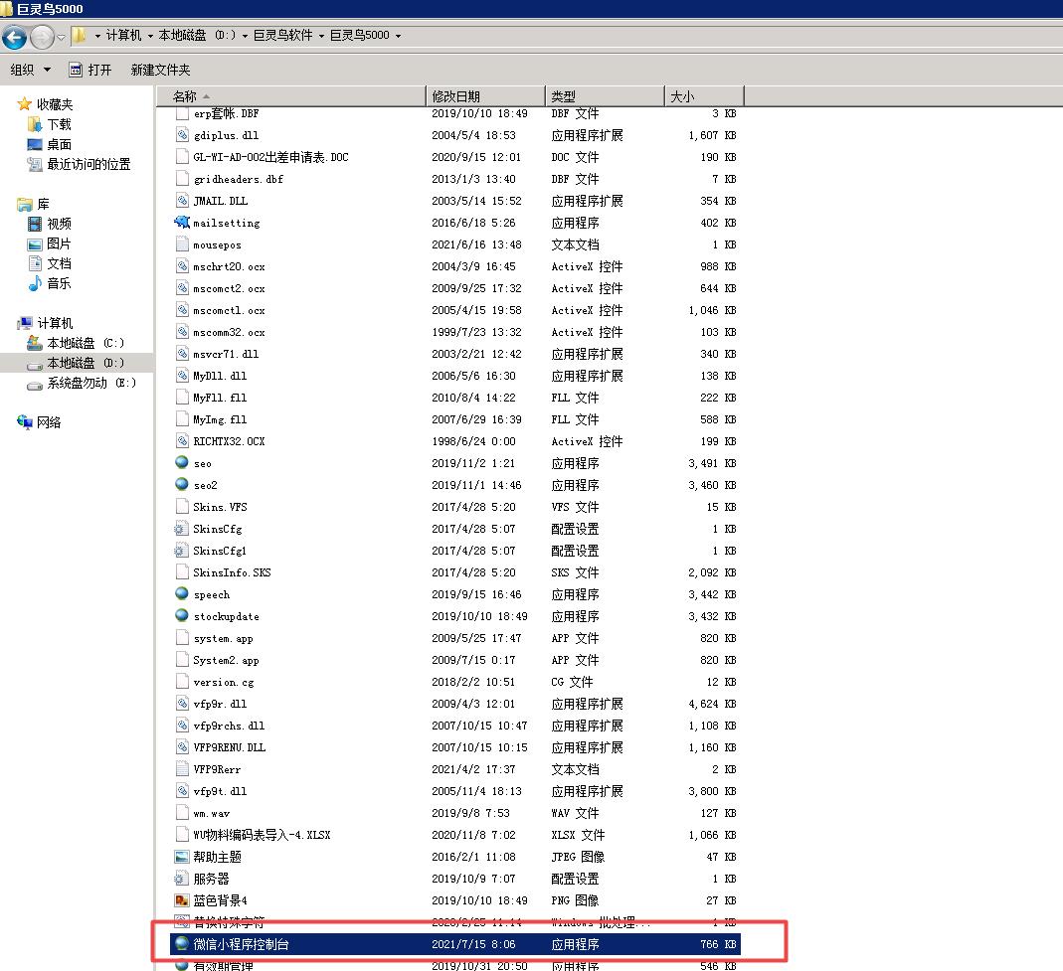Select 本地磁盘 (C:) in navigation pane

click(x=85, y=343)
